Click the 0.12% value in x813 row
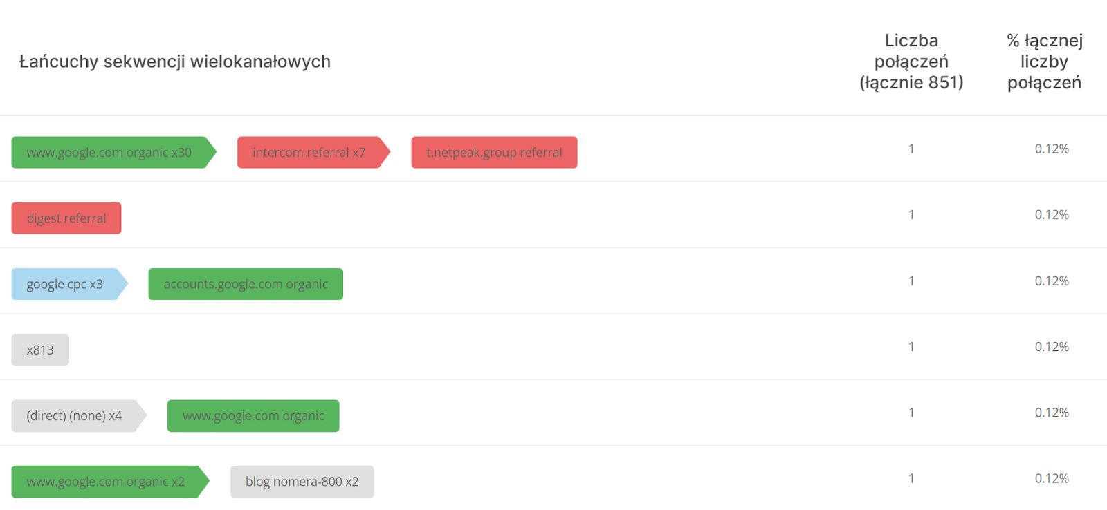Screen dimensions: 1107x510 coord(1052,347)
